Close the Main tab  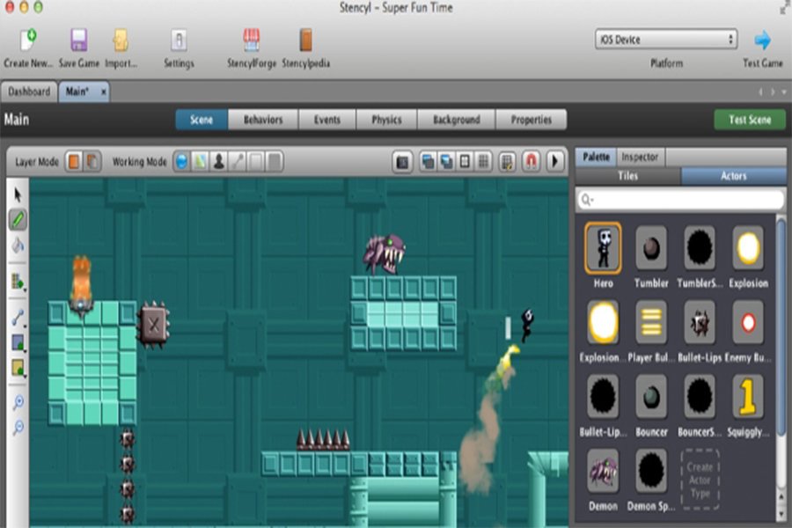click(103, 92)
